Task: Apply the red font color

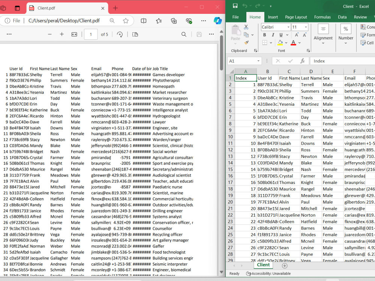Action: [x=294, y=43]
